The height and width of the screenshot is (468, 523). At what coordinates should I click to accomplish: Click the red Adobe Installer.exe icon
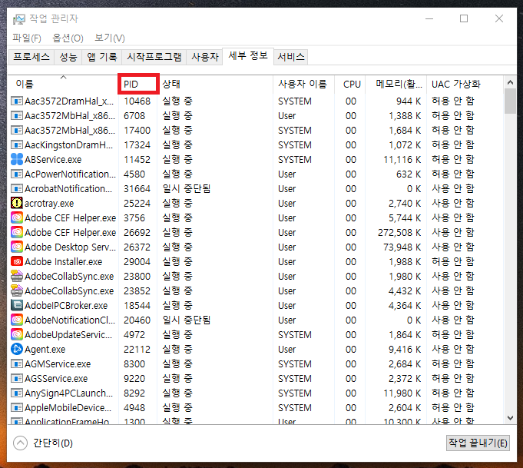coord(17,261)
